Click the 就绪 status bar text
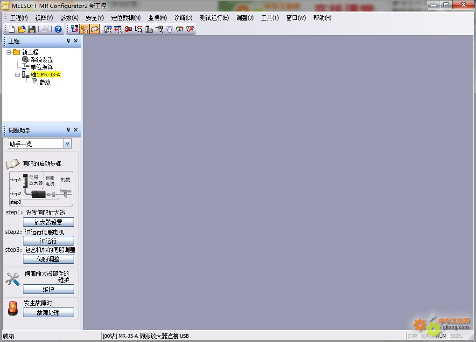476x342 pixels. click(x=8, y=336)
